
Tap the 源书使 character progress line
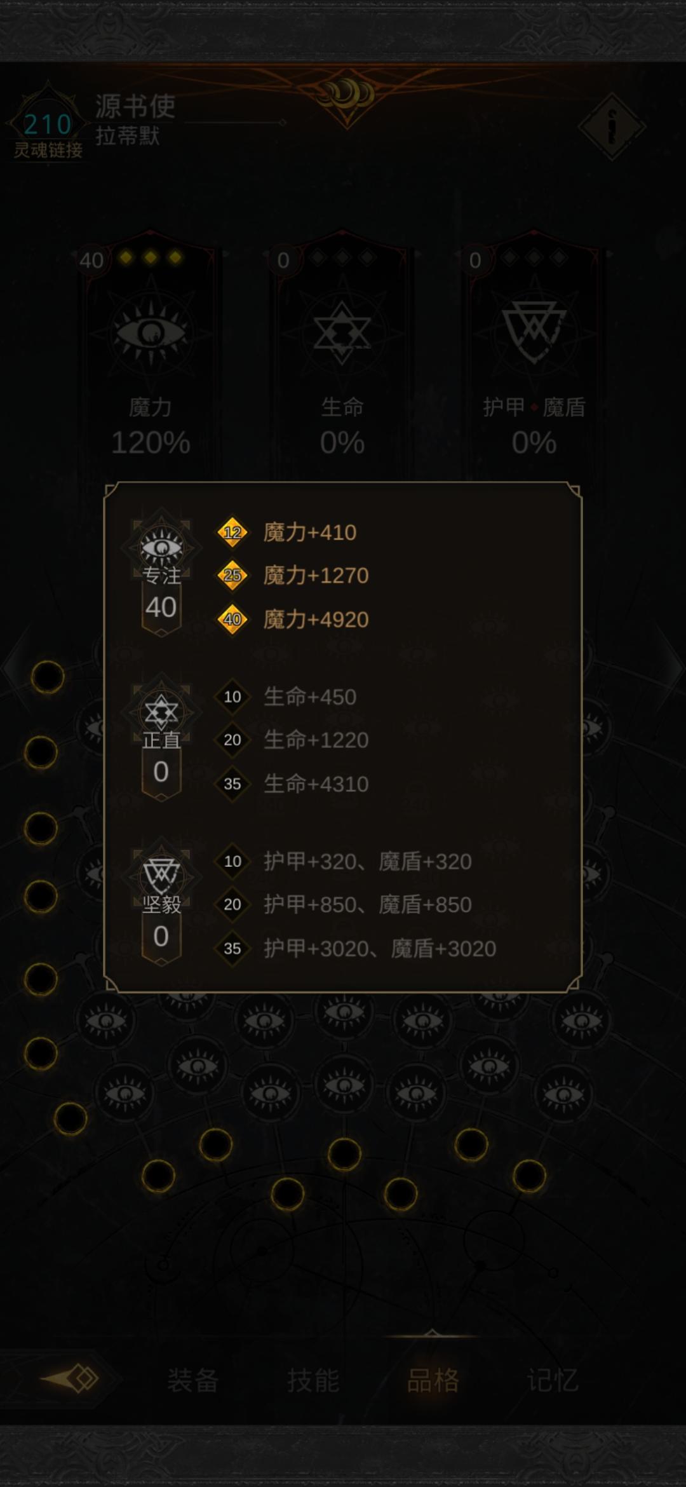pyautogui.click(x=235, y=122)
